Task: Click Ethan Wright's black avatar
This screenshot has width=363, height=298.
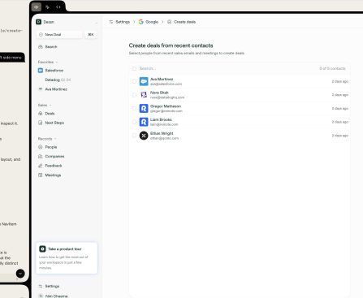Action: 144,136
